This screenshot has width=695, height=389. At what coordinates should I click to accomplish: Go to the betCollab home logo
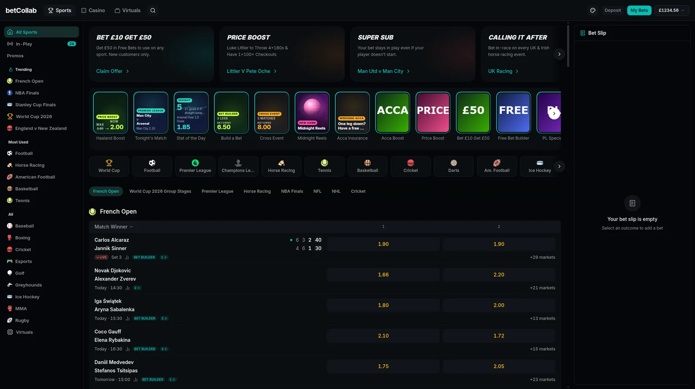(x=21, y=10)
